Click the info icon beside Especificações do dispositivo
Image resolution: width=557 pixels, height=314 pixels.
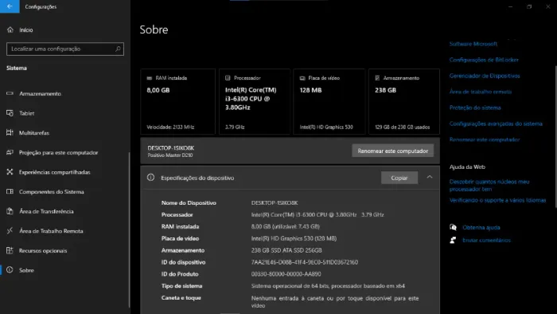[150, 178]
